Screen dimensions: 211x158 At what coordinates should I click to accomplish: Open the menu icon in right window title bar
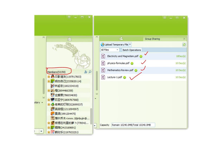[x=165, y=18]
